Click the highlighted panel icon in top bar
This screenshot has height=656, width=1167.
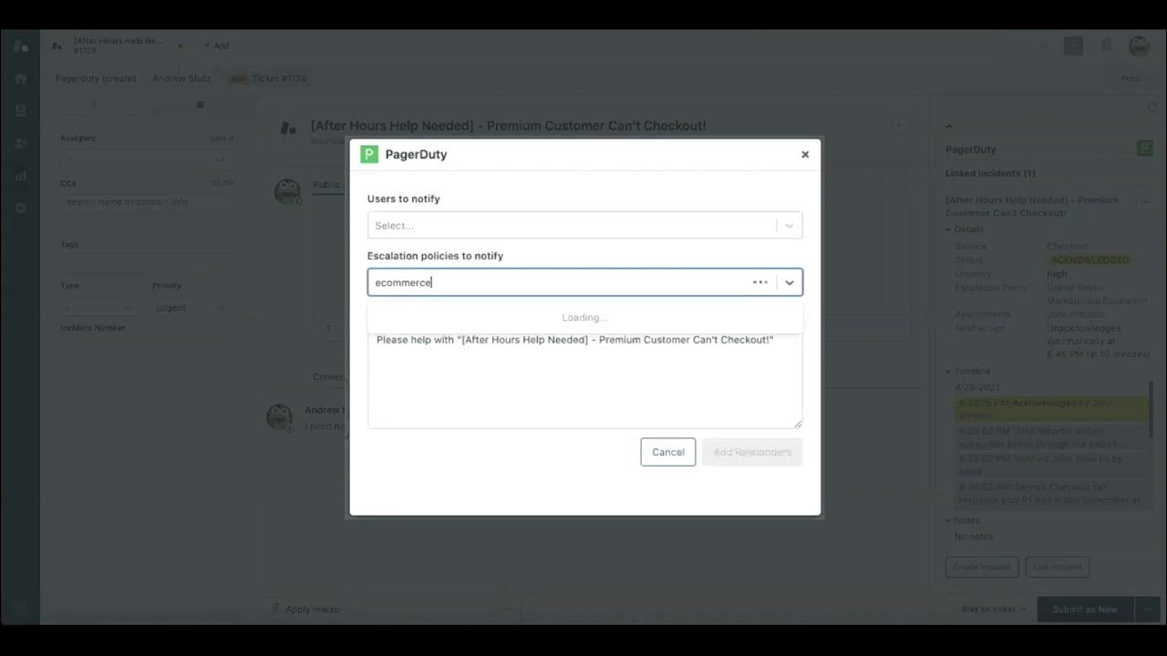[x=1073, y=46]
